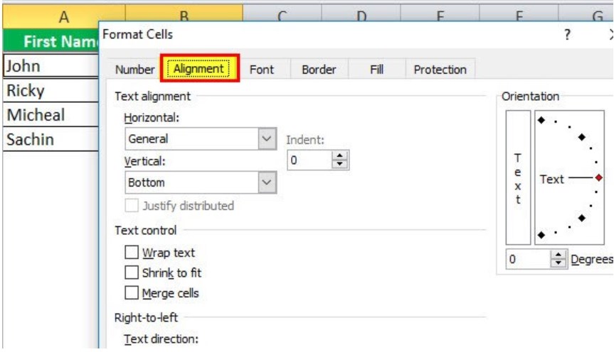
Task: Enable the Wrap text checkbox
Action: (x=132, y=253)
